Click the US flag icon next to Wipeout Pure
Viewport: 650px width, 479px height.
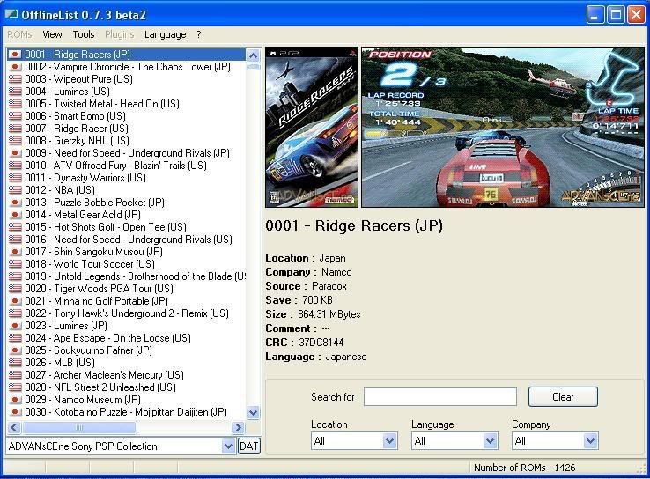(15, 78)
